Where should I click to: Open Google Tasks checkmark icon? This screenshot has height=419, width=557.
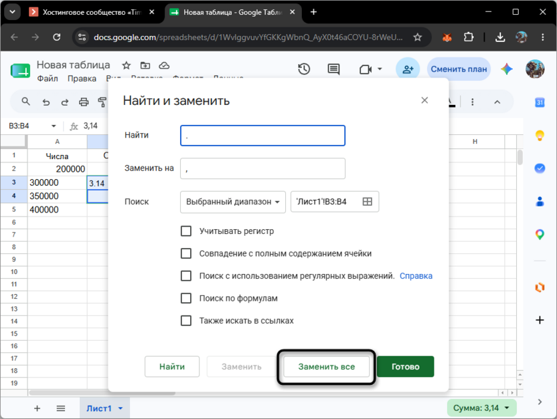coord(540,168)
